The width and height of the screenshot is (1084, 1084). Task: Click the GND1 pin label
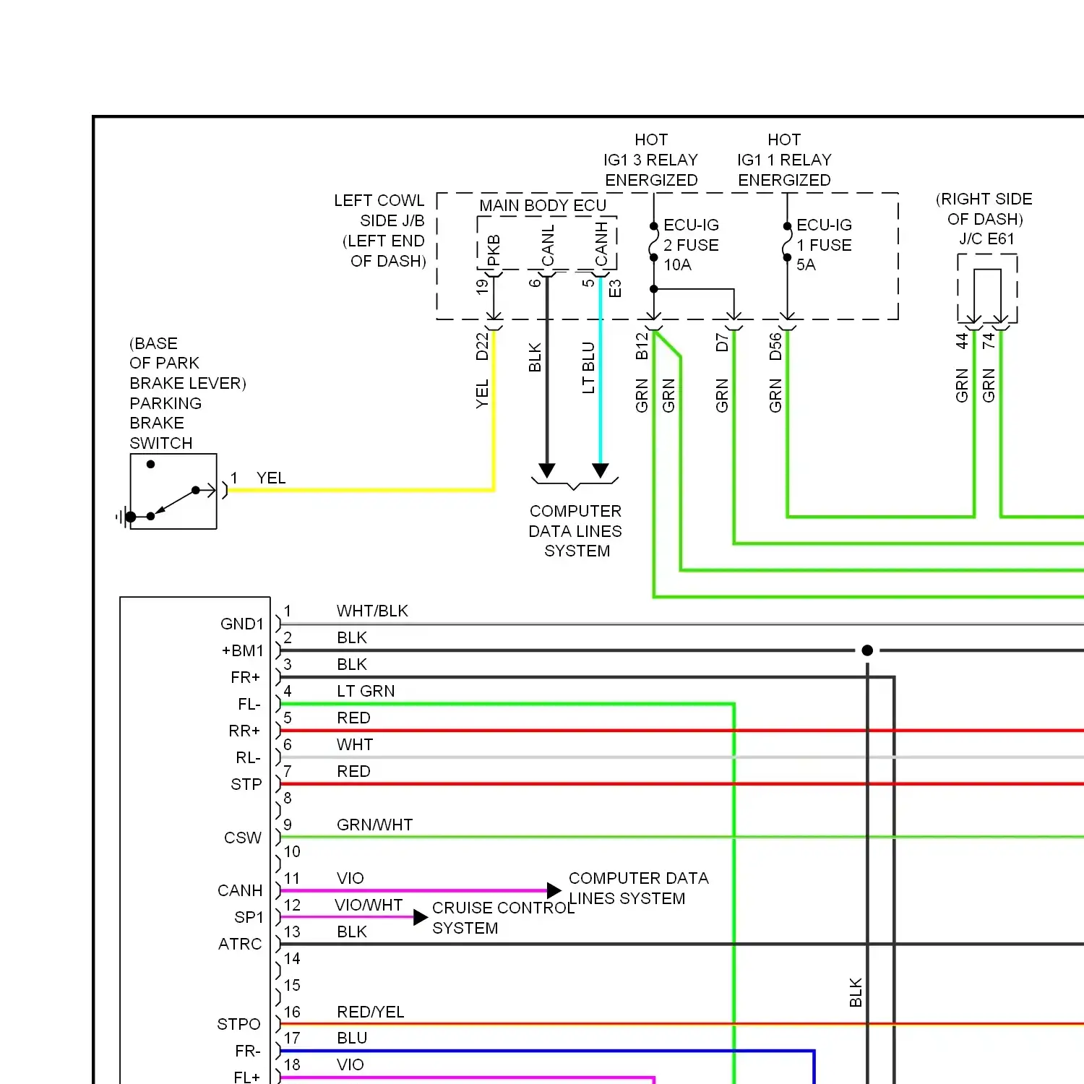click(x=242, y=624)
